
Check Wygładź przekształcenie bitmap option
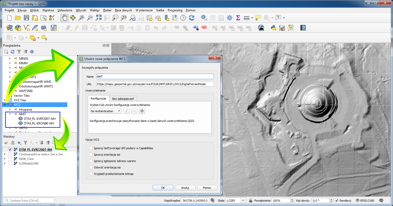[91, 174]
